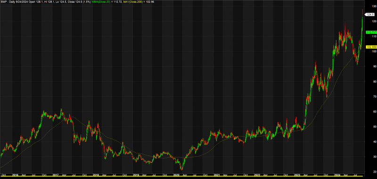Click the 2018 year label on time axis
The width and height of the screenshot is (377, 179).
96,175
